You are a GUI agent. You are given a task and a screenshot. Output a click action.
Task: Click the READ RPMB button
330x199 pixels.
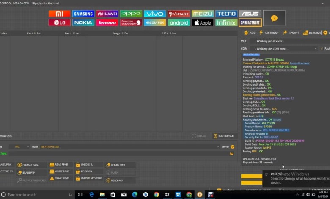point(61,164)
